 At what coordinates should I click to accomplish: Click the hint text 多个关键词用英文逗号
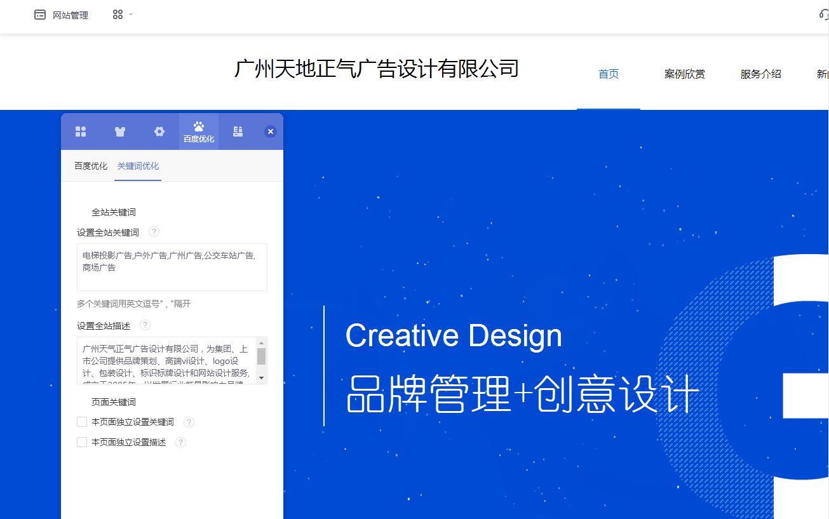pyautogui.click(x=134, y=304)
